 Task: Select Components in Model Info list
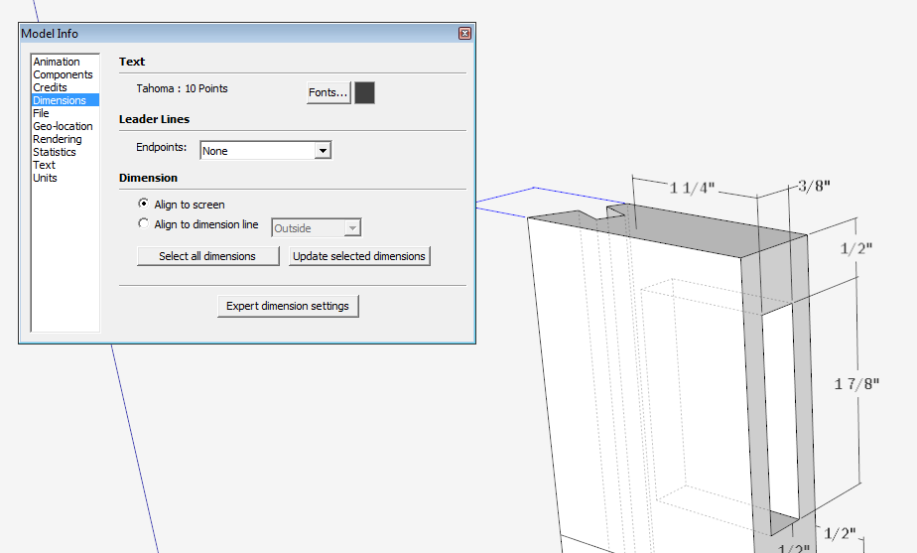(x=63, y=74)
